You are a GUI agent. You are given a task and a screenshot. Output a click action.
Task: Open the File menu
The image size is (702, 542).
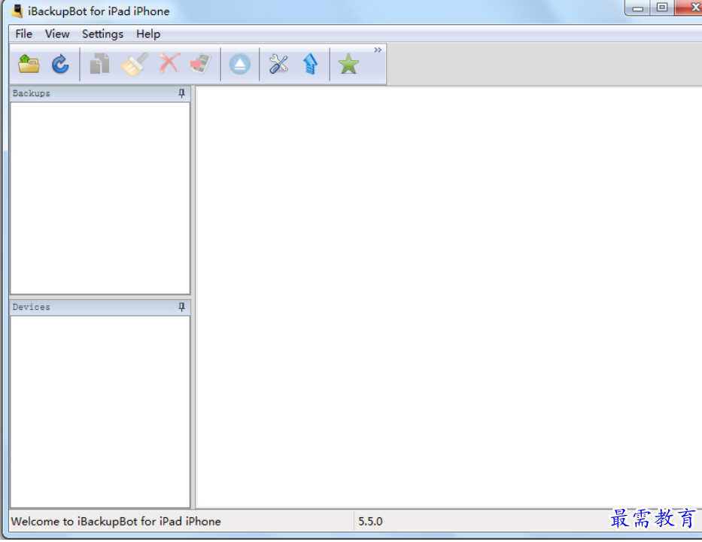24,34
